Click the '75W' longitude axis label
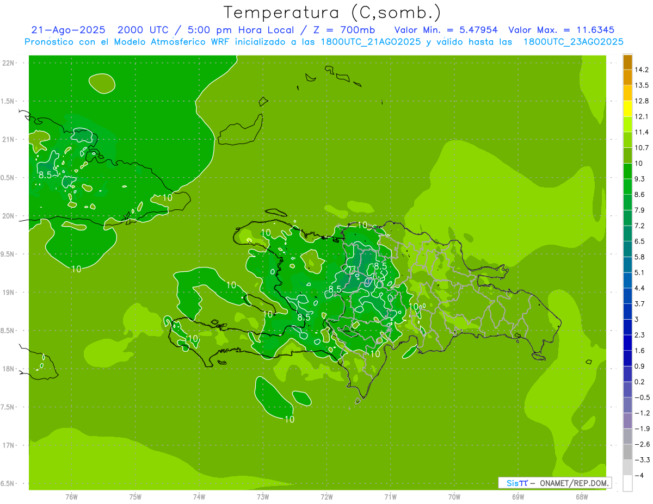The height and width of the screenshot is (504, 653). pos(135,497)
